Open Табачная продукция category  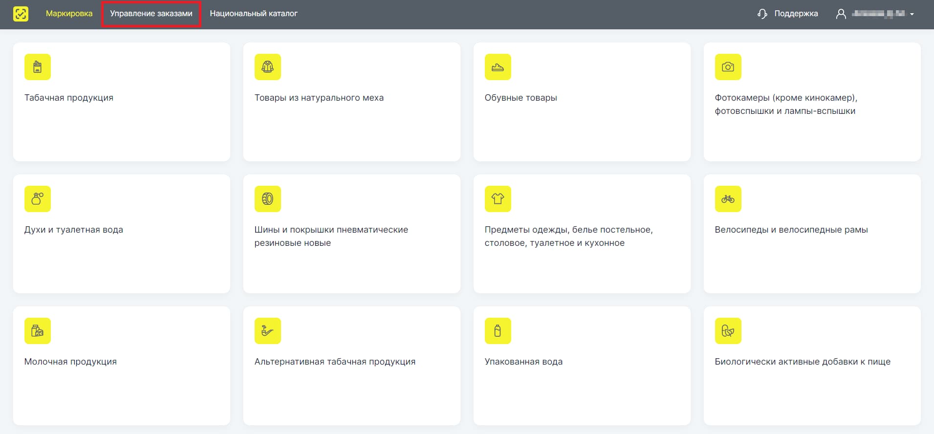click(122, 102)
